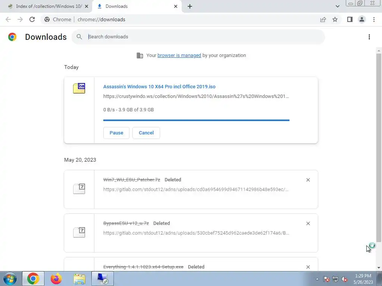This screenshot has height=286, width=382.
Task: Click the Action Center flag tray icon
Action: click(x=326, y=279)
